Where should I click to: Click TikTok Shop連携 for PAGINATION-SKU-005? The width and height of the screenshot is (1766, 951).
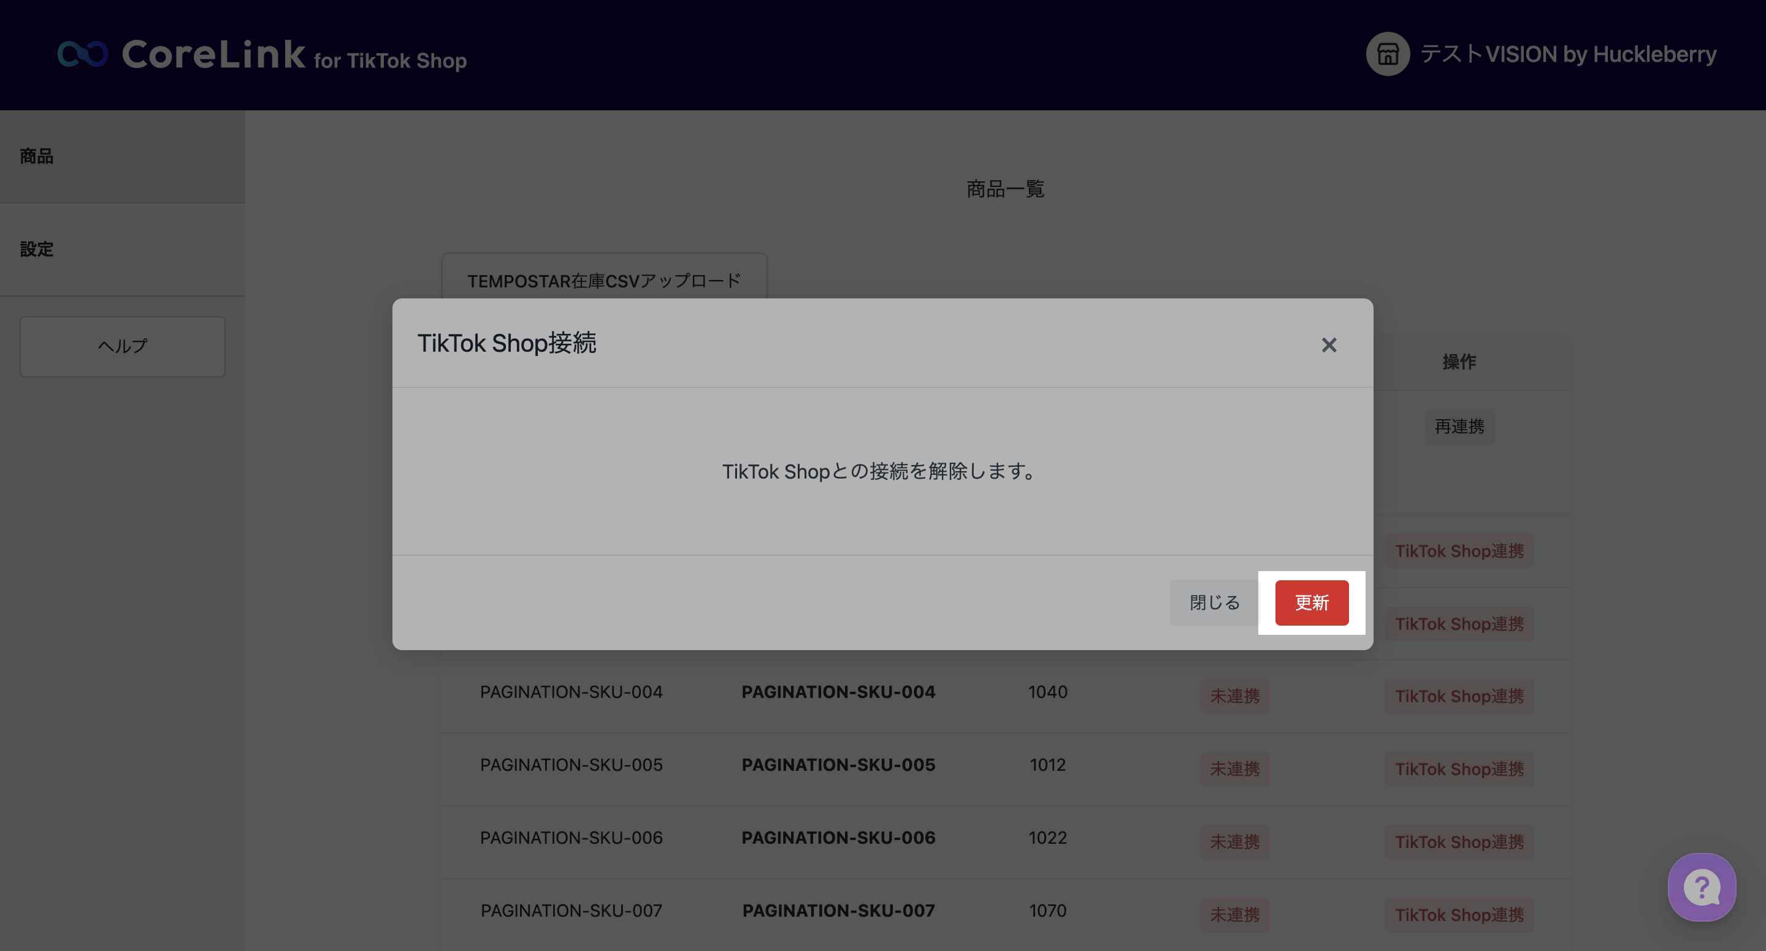pyautogui.click(x=1459, y=769)
